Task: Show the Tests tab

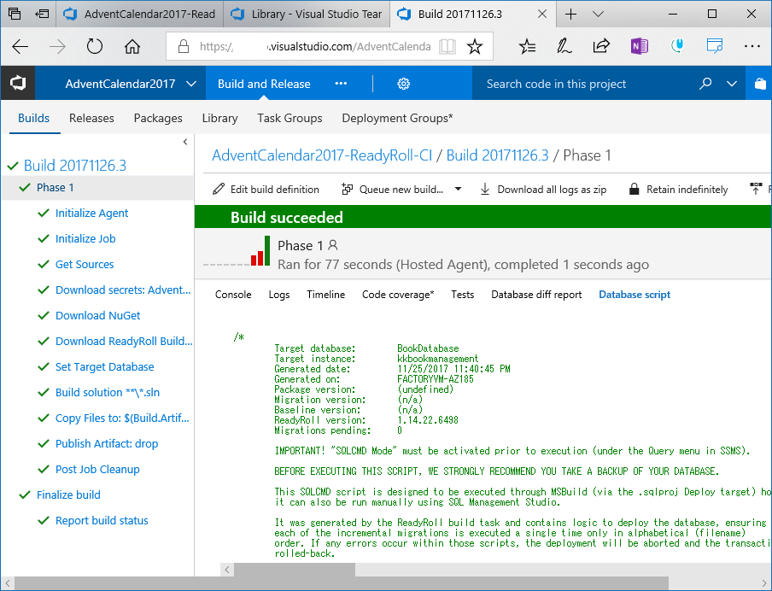Action: 462,295
